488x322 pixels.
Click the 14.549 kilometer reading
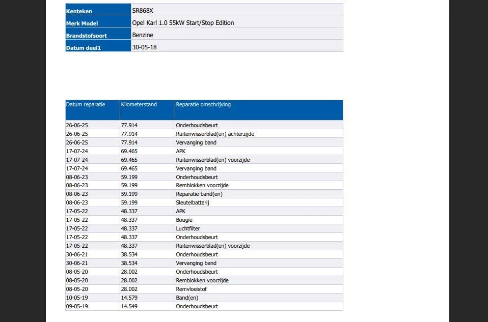(x=129, y=306)
